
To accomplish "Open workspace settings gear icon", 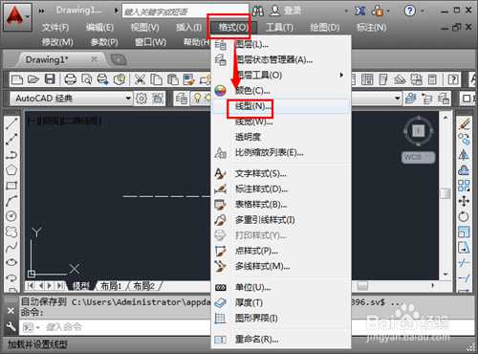I will coord(141,99).
